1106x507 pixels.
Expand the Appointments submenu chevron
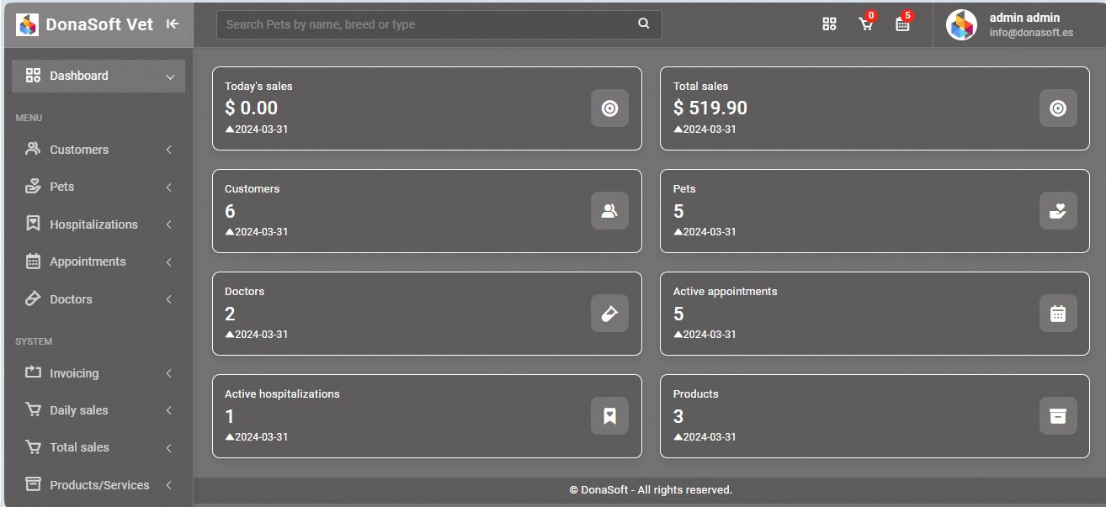(x=169, y=261)
